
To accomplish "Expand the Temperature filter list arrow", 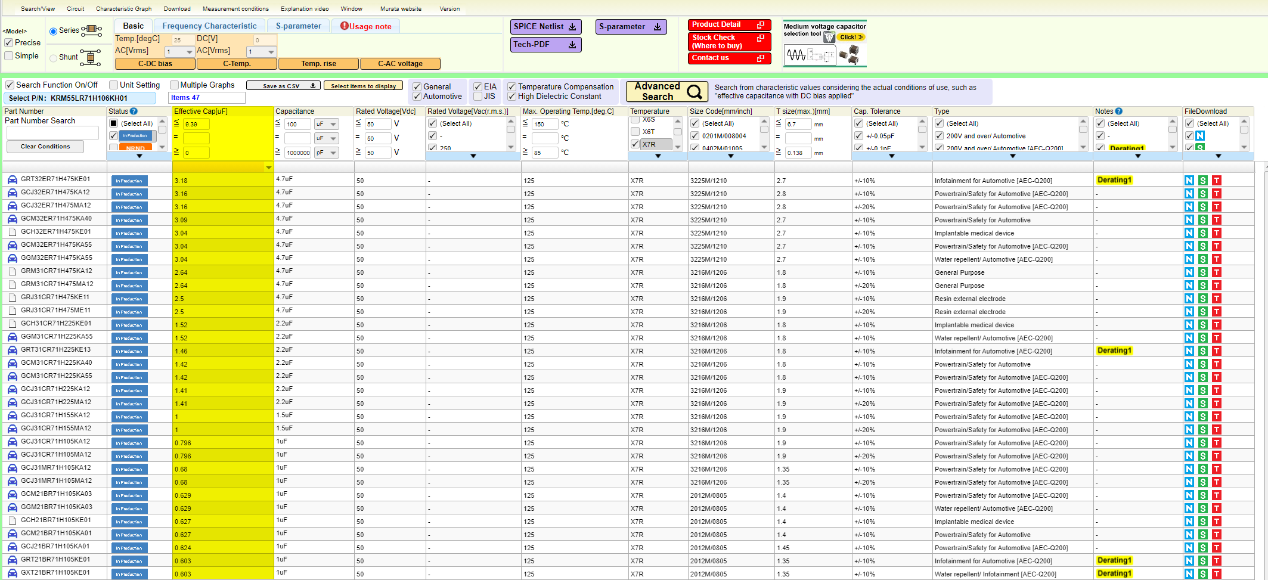I will coord(658,156).
